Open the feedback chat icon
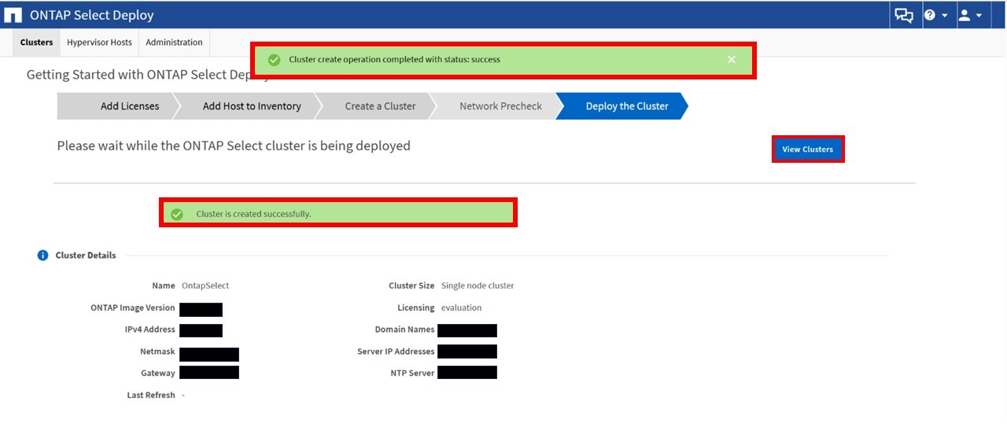1007x427 pixels. [x=904, y=15]
